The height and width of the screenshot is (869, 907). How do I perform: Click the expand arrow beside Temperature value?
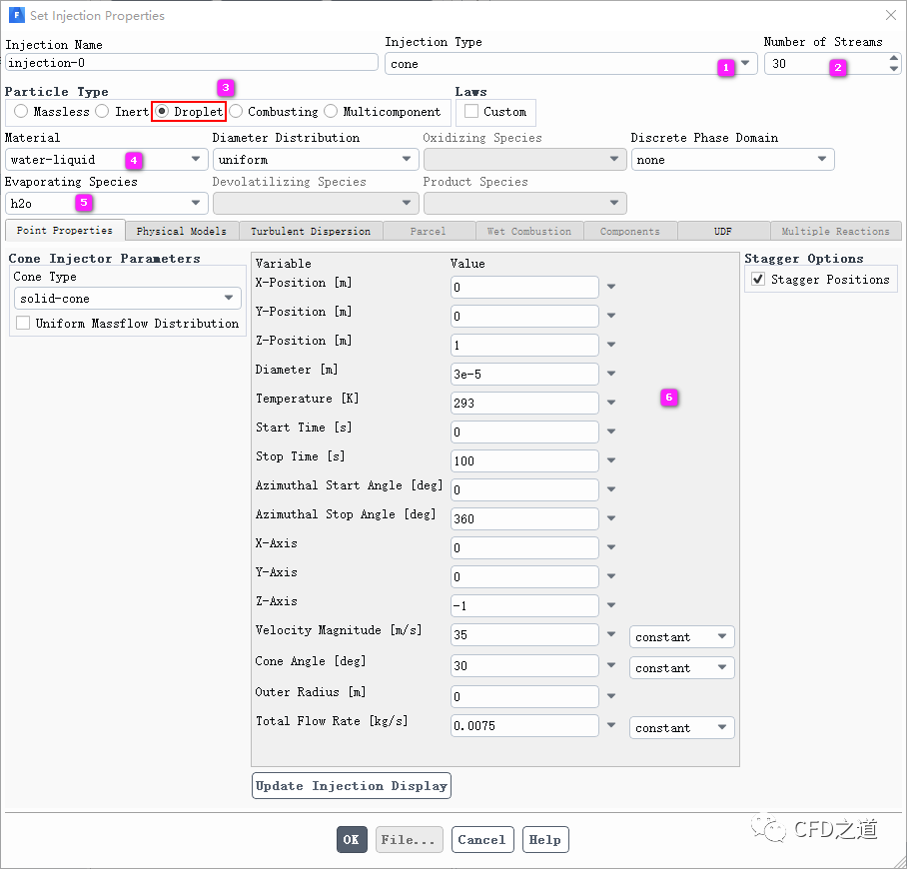pyautogui.click(x=611, y=404)
